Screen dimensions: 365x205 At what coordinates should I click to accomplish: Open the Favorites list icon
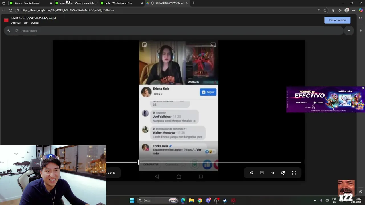(340, 10)
